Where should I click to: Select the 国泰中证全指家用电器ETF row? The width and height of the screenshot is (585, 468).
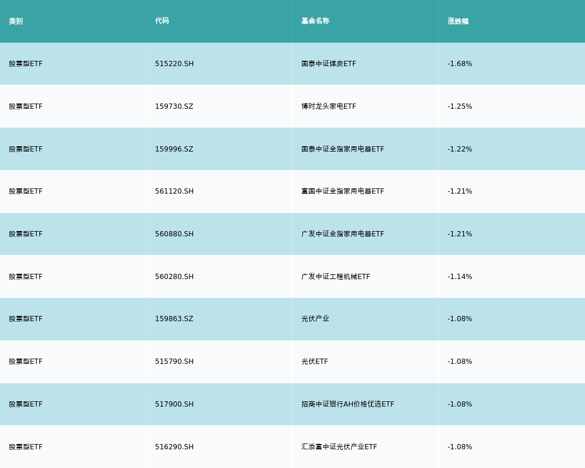point(341,149)
